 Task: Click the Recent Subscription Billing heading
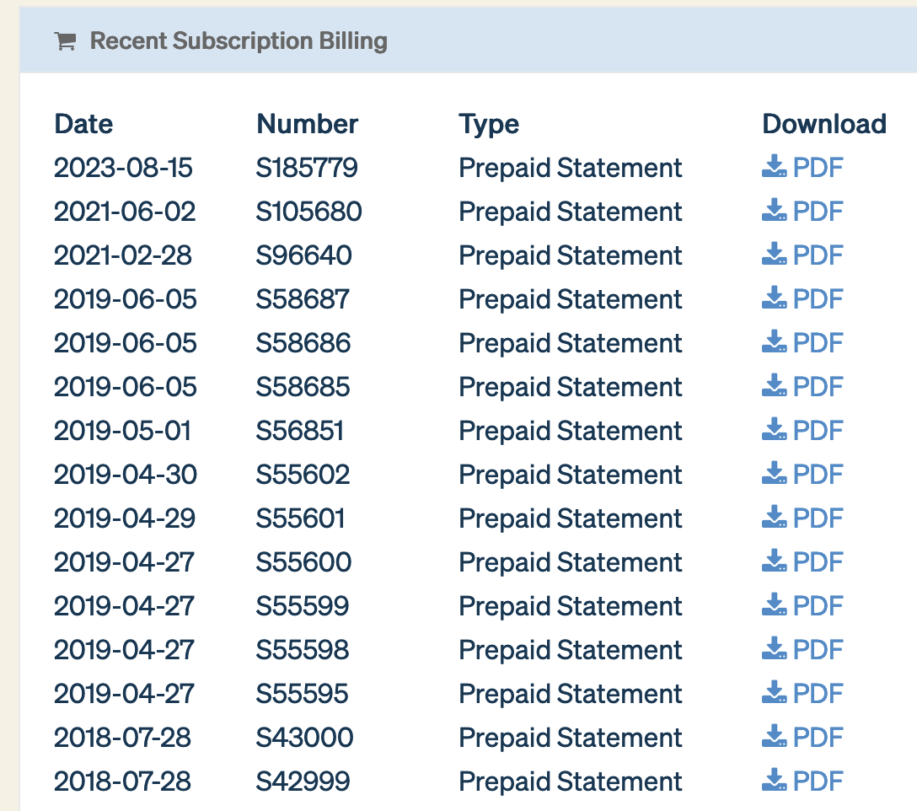coord(239,40)
